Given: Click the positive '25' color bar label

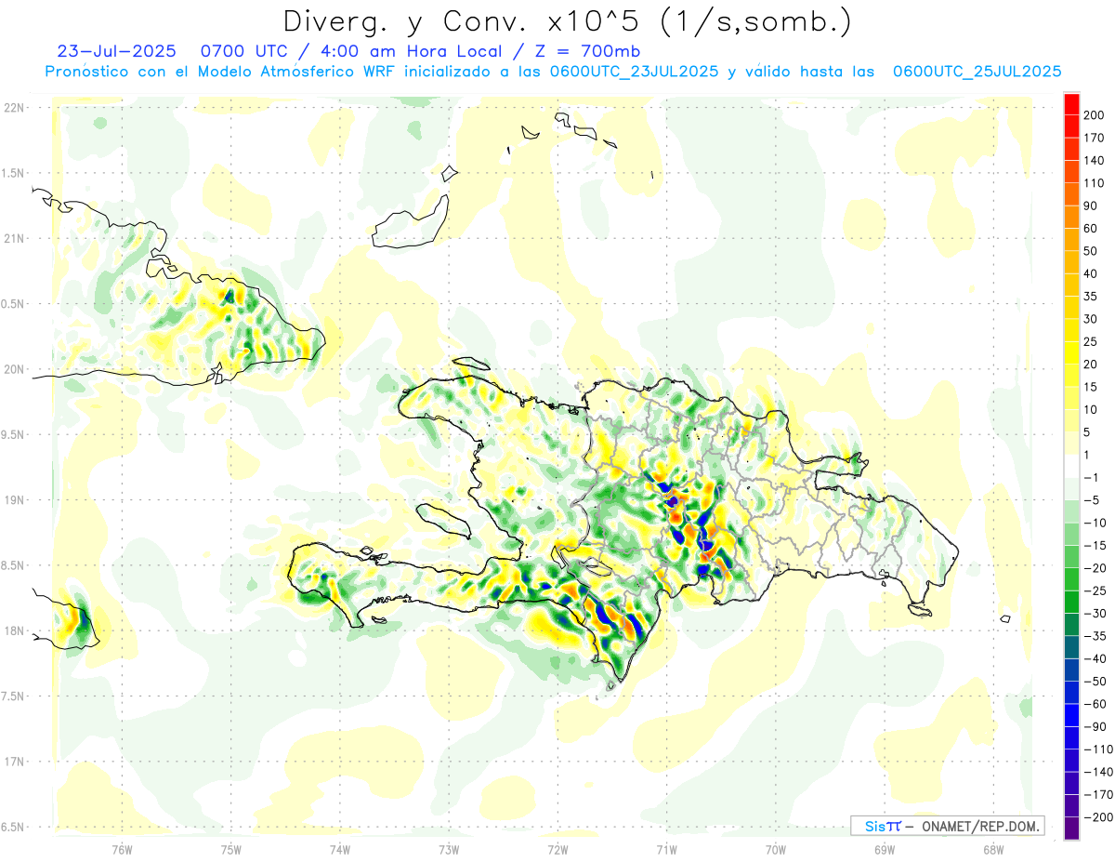Looking at the screenshot, I should coord(1091,342).
